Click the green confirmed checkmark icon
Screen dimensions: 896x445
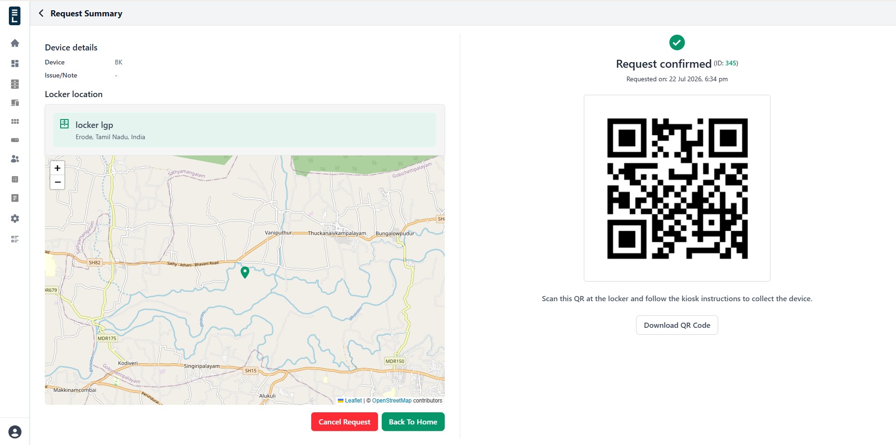[x=677, y=42]
